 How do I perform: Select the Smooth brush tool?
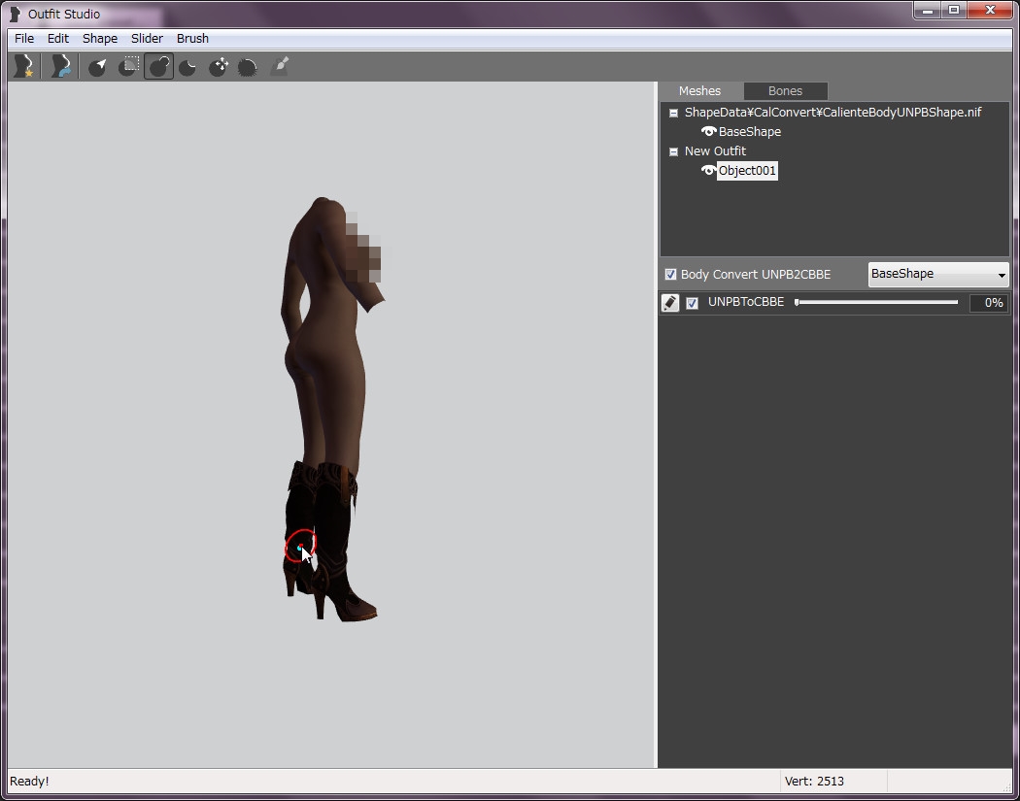[248, 66]
